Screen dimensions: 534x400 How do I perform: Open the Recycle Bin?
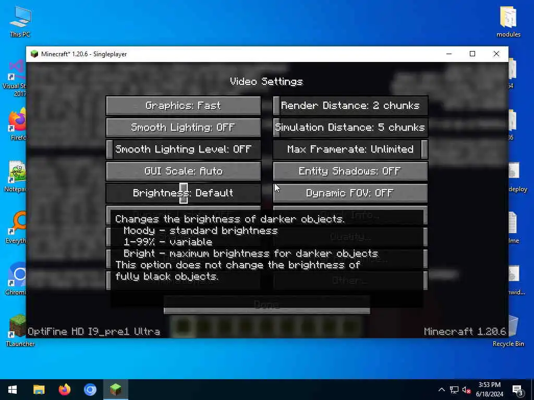(x=508, y=332)
